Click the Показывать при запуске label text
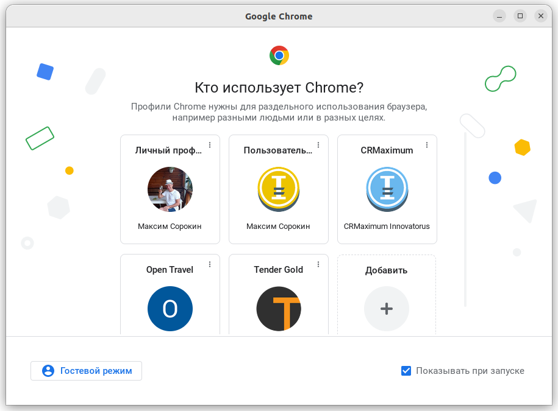The height and width of the screenshot is (411, 558). (470, 371)
